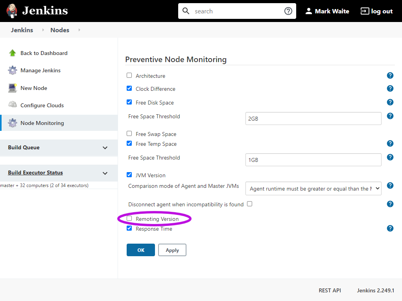Open help for Architecture monitor

coord(390,75)
